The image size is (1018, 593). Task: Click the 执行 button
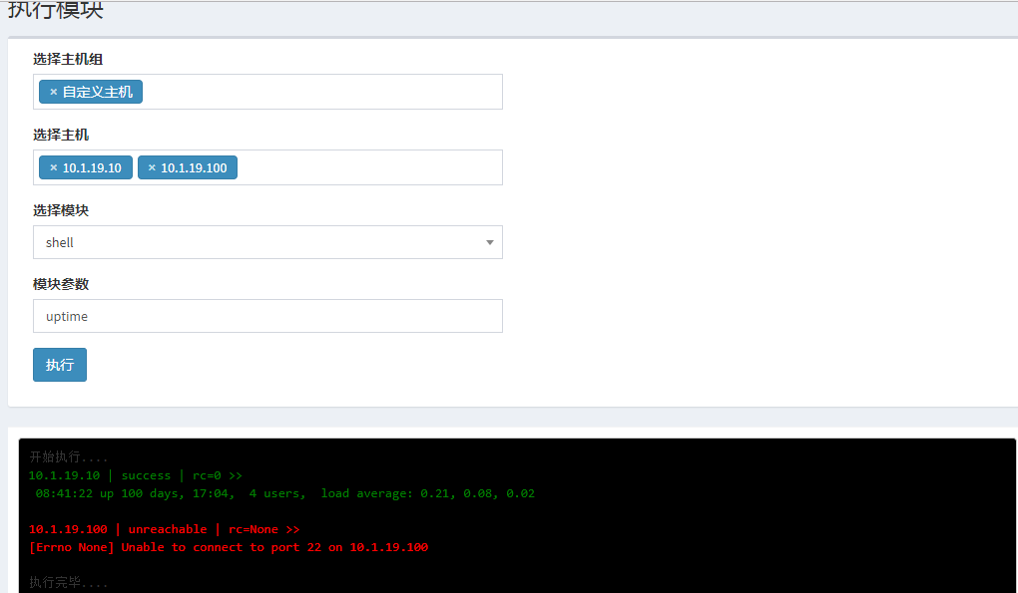click(x=60, y=365)
